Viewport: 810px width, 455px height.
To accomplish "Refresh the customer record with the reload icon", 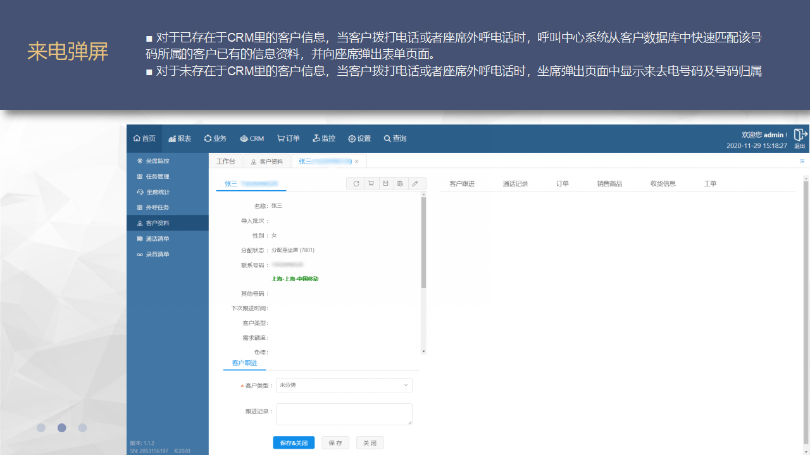I will (x=356, y=183).
